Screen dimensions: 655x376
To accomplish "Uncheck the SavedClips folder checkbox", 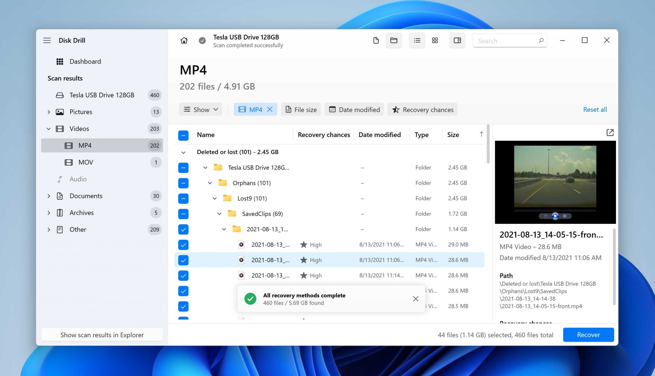I will click(x=183, y=214).
